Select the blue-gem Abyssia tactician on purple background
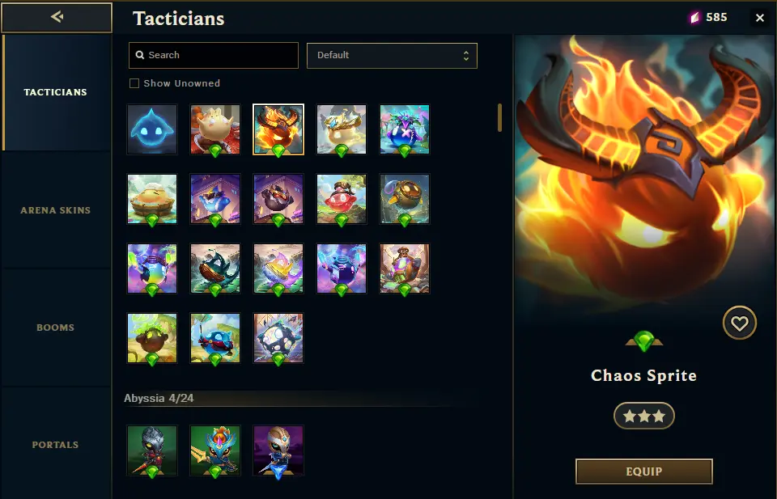Screen dimensions: 777x499 tap(278, 450)
